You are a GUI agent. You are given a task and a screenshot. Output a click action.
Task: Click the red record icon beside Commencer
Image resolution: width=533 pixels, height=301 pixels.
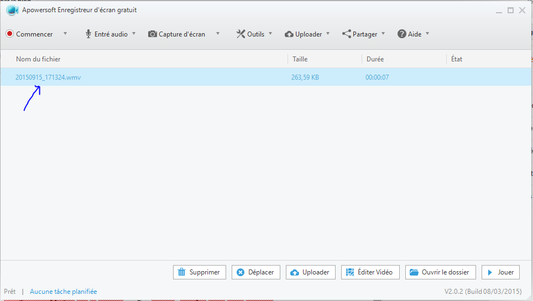[9, 34]
